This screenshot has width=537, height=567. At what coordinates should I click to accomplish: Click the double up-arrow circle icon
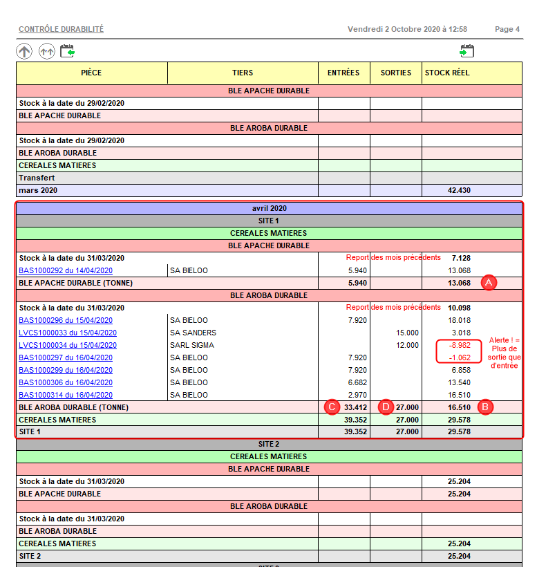coord(46,51)
